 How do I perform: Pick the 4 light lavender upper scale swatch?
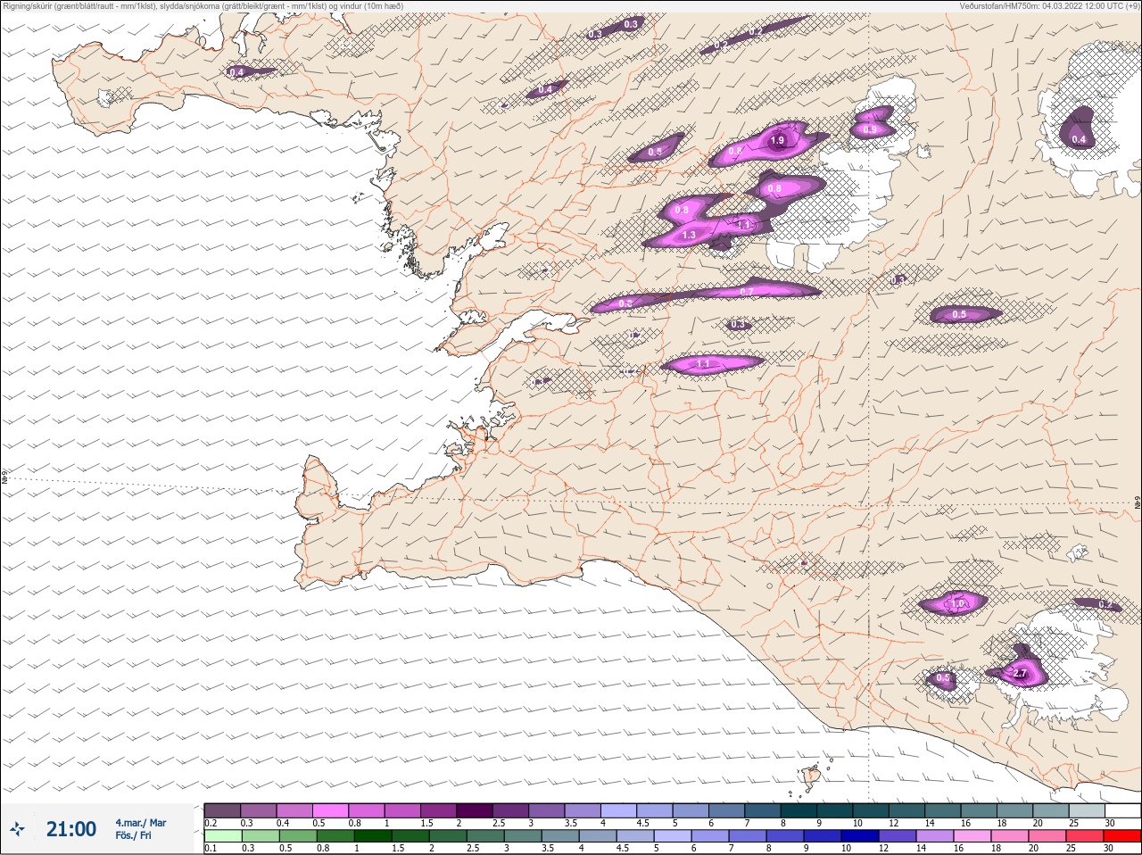point(619,810)
